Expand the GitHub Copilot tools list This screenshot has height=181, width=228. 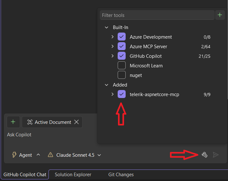pos(112,56)
